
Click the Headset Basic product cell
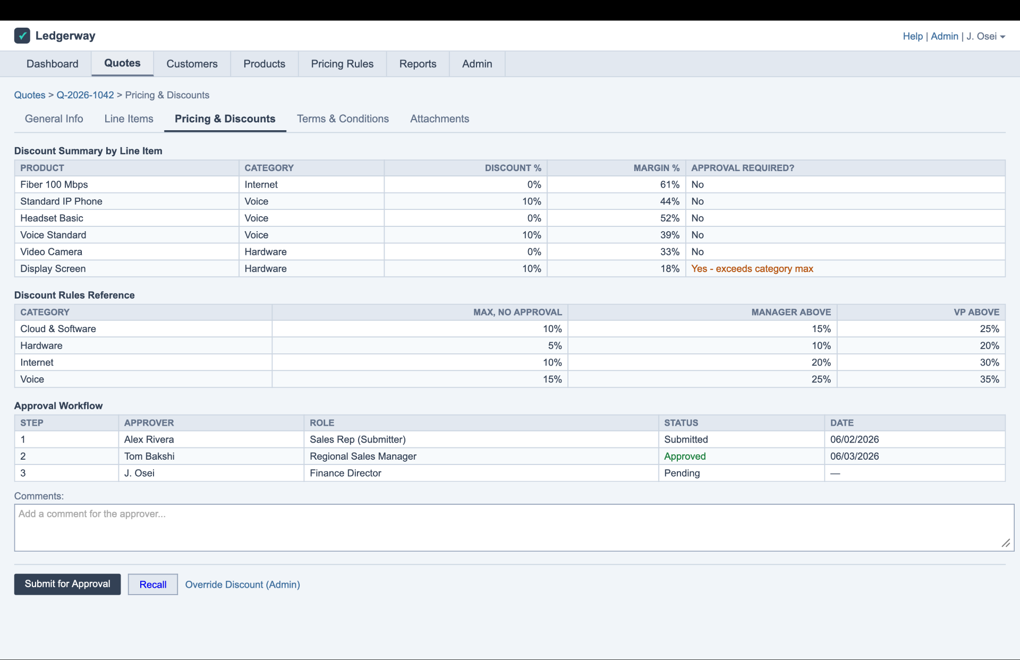point(126,218)
